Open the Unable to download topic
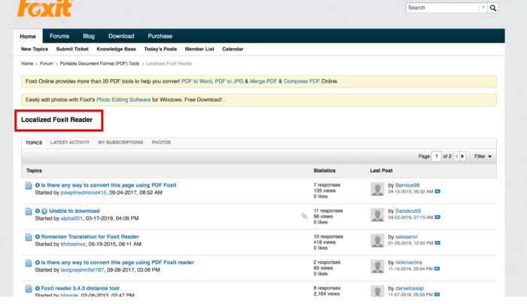Viewport: 527px width, 304px height. point(75,211)
